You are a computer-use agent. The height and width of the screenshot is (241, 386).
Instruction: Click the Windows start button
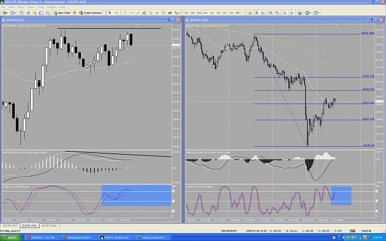pyautogui.click(x=10, y=237)
